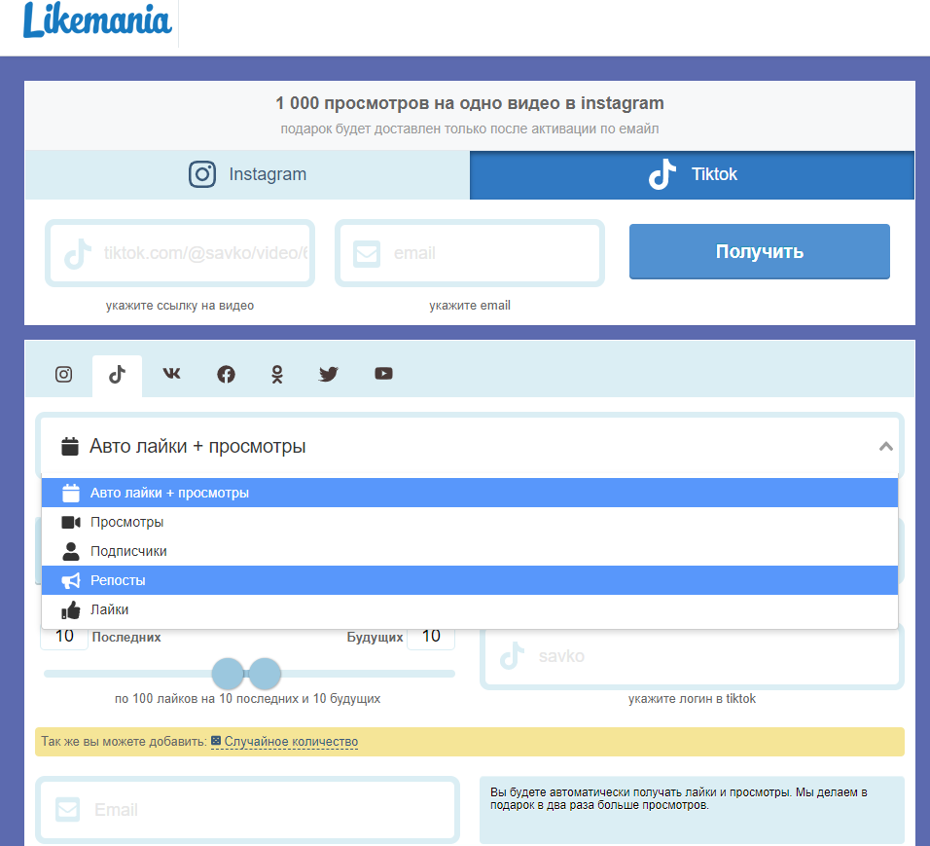Select the Facebook icon tab

coord(226,374)
